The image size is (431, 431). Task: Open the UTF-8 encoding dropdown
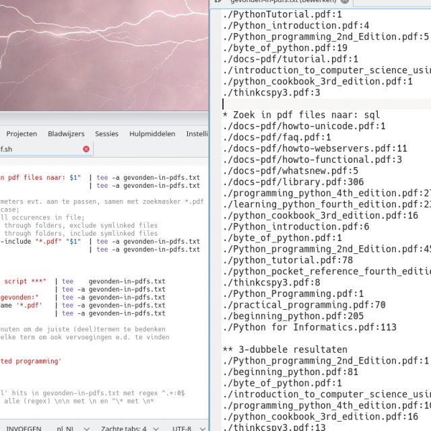coord(189,428)
